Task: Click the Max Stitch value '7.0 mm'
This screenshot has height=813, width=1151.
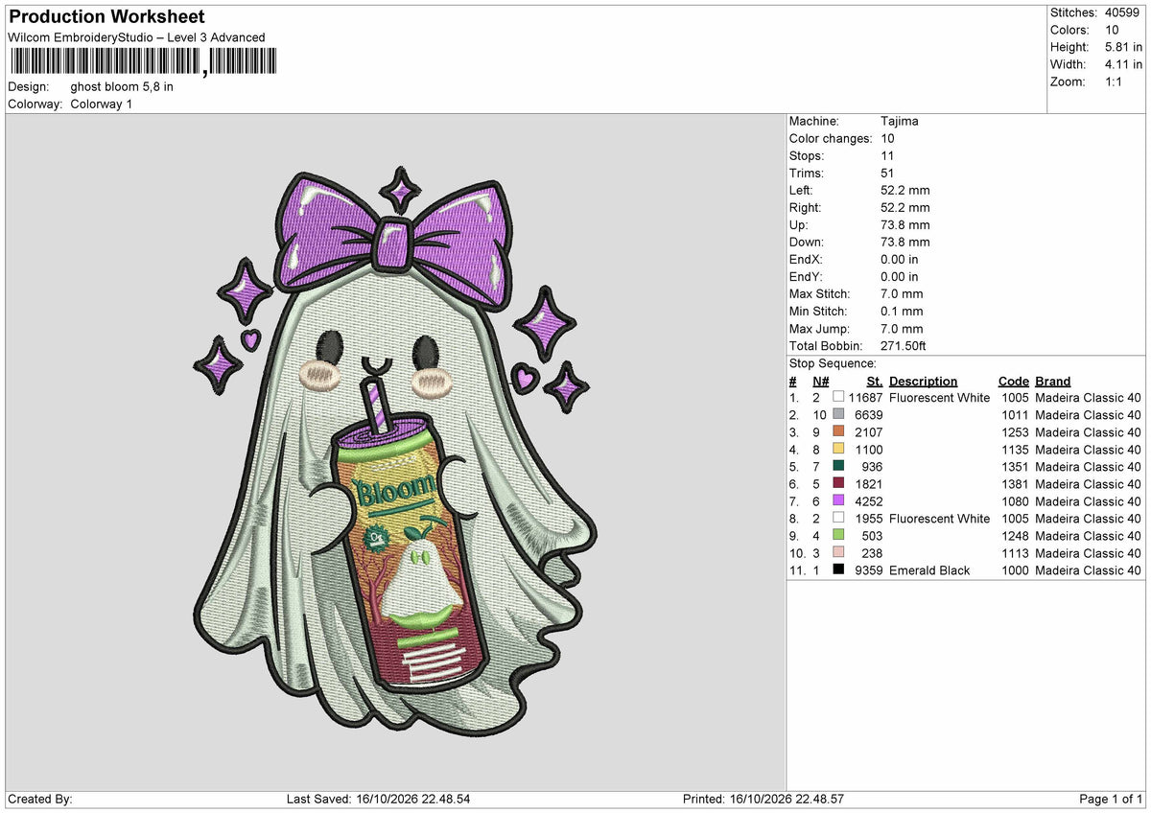Action: click(902, 293)
